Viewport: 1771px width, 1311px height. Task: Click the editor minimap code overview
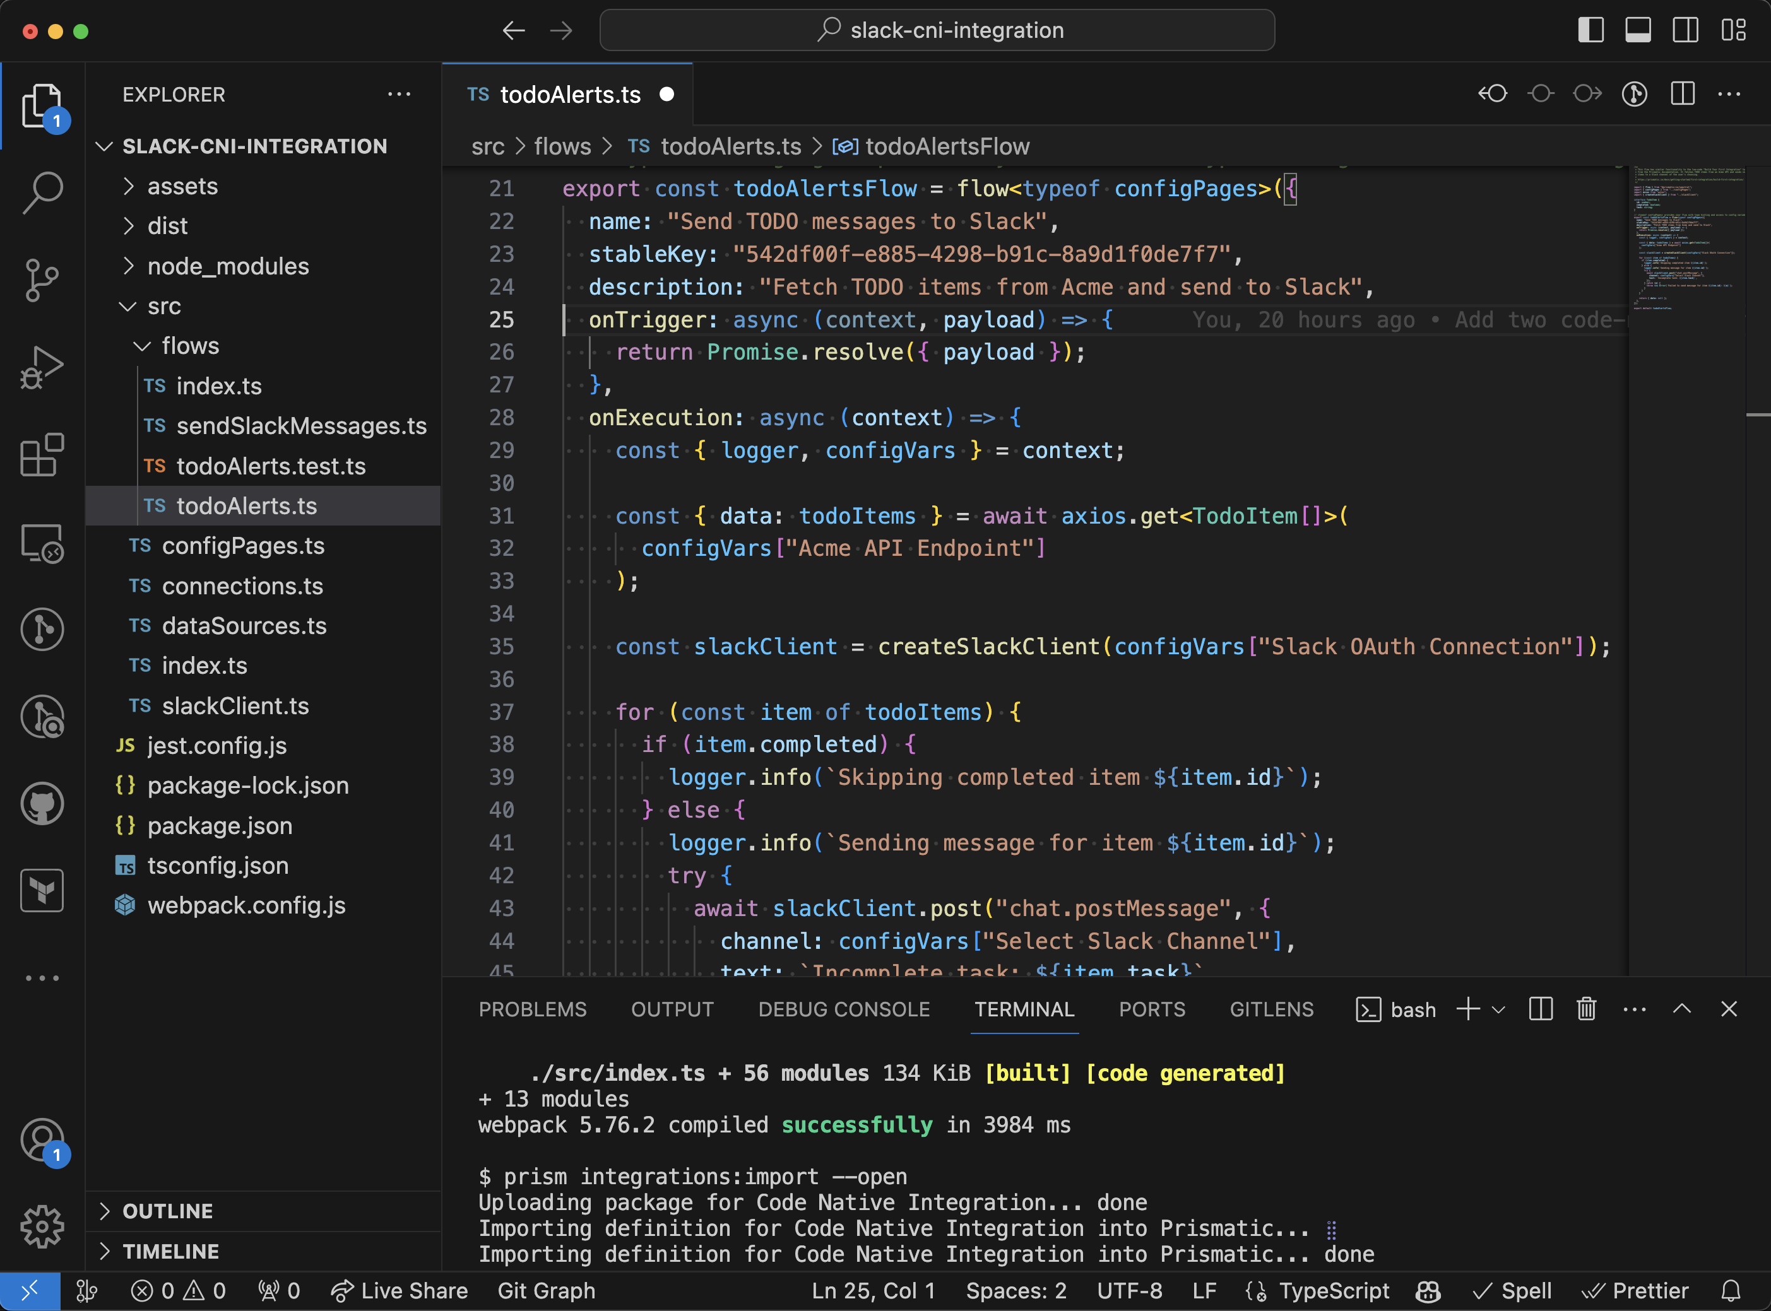tap(1687, 238)
